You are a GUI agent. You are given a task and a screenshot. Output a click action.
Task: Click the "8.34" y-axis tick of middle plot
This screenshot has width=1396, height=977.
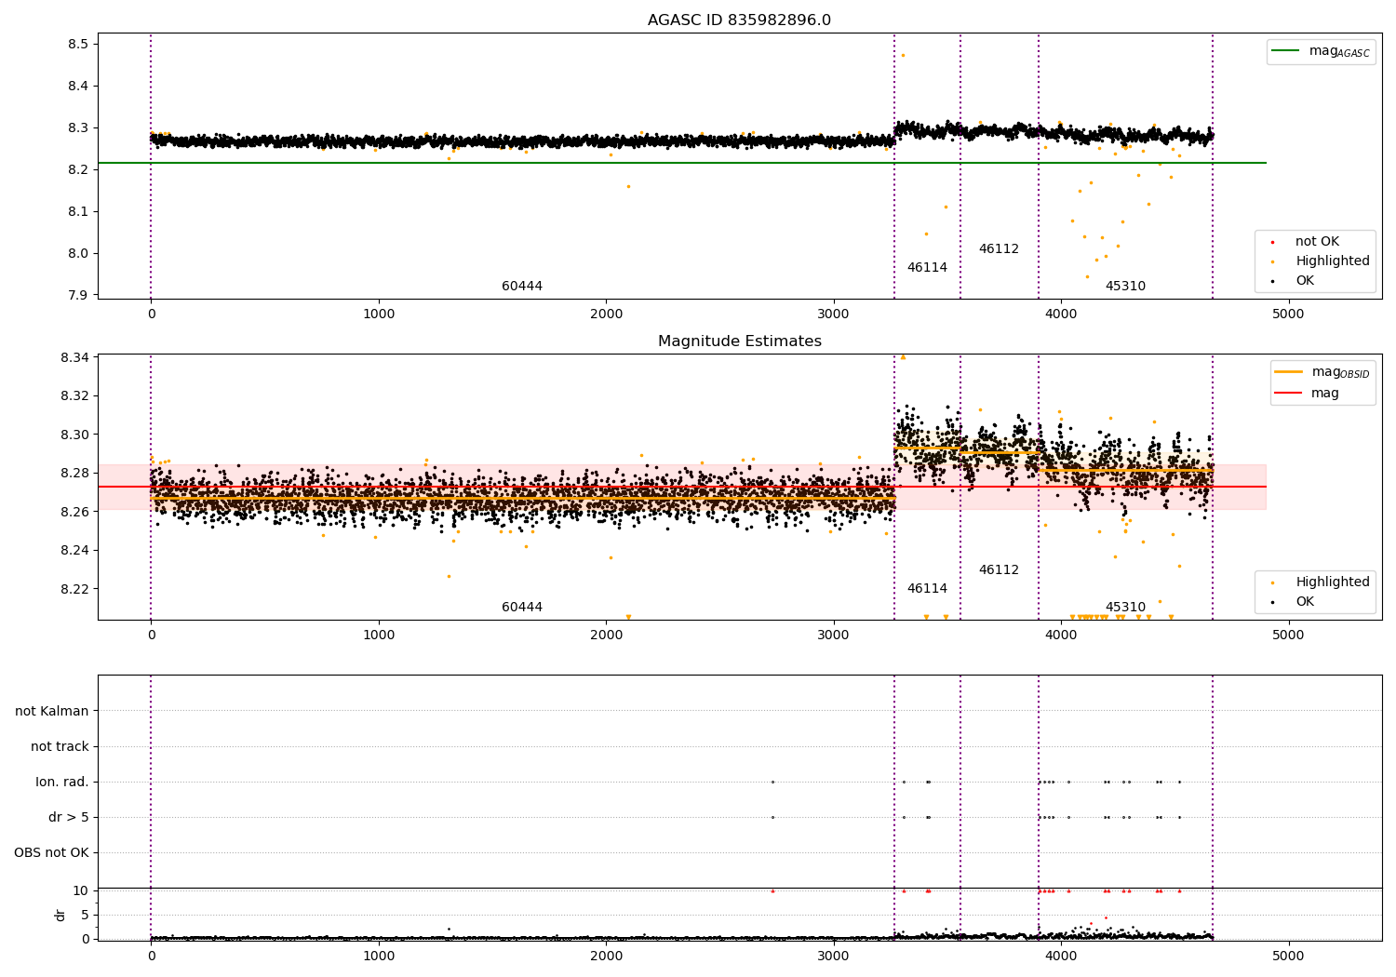coord(74,357)
